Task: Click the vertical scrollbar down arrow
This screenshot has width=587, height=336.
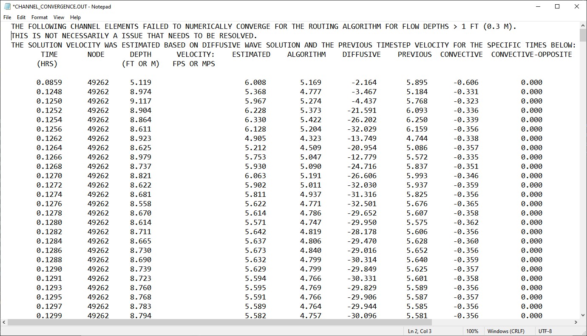Action: tap(583, 315)
